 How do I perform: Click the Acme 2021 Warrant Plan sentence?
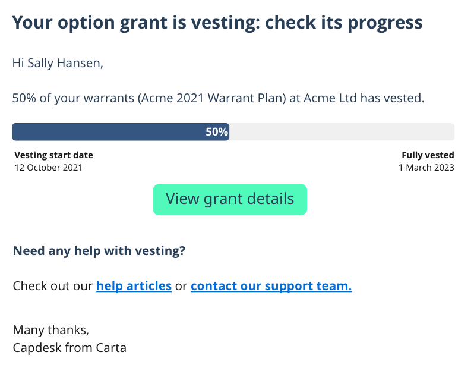[x=218, y=98]
